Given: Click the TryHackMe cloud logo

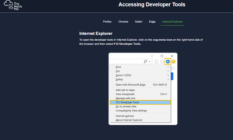Looking at the screenshot, I should tap(13, 5).
